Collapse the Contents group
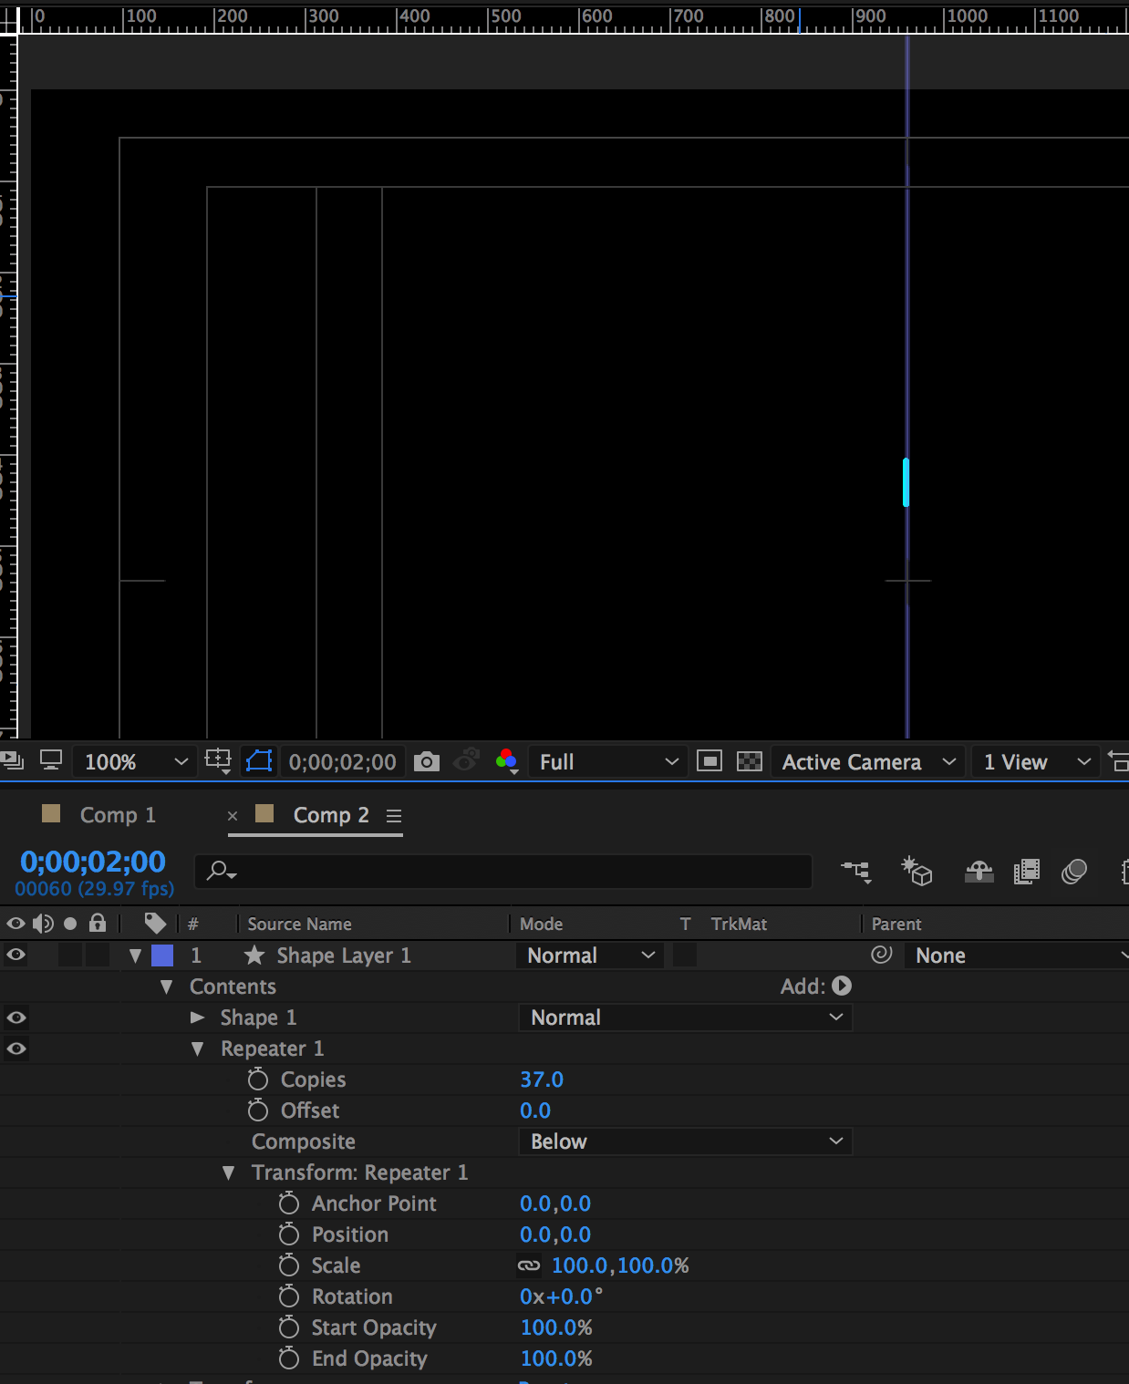Image resolution: width=1129 pixels, height=1384 pixels. pos(166,986)
